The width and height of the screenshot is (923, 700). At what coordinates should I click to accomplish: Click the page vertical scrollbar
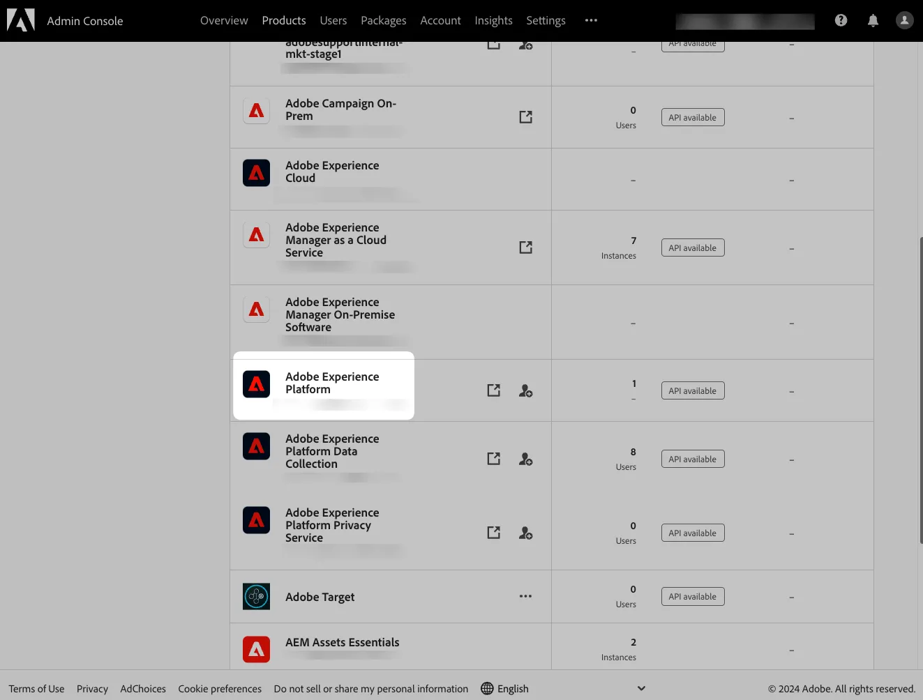921,390
